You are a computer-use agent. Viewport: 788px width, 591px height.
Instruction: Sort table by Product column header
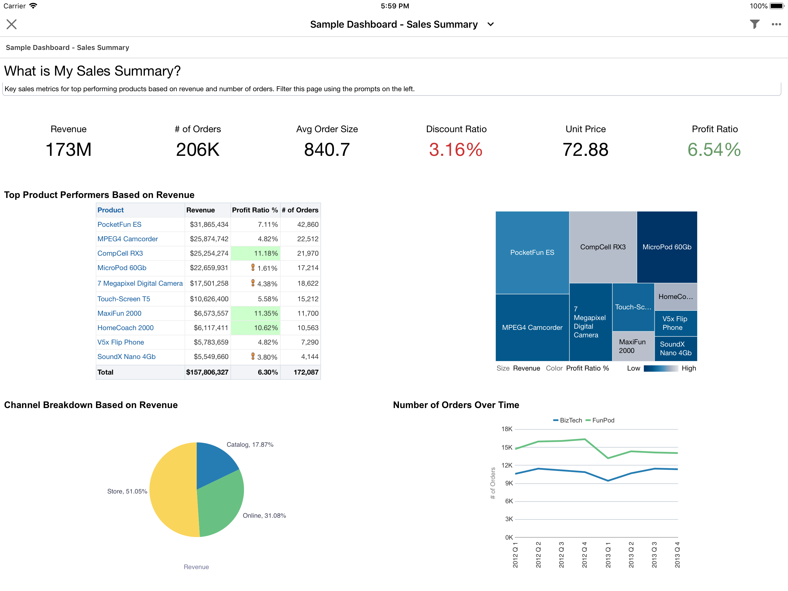click(110, 210)
